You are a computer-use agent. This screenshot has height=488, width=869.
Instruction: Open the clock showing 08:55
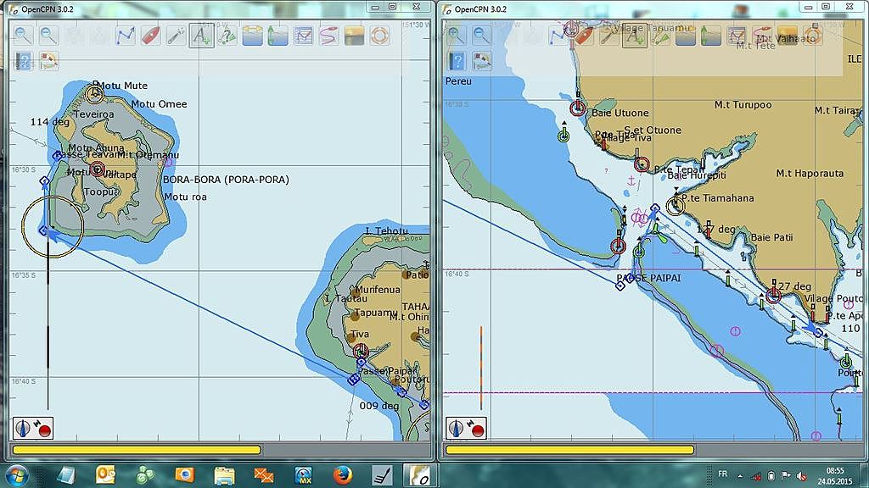pyautogui.click(x=835, y=476)
